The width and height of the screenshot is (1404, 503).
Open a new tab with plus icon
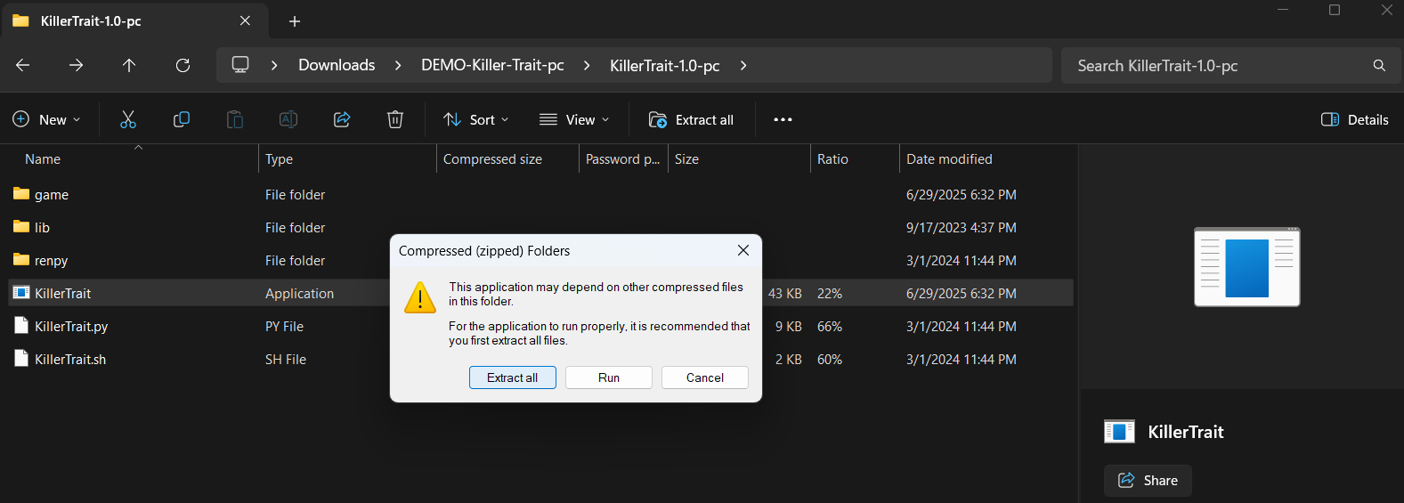pos(295,20)
